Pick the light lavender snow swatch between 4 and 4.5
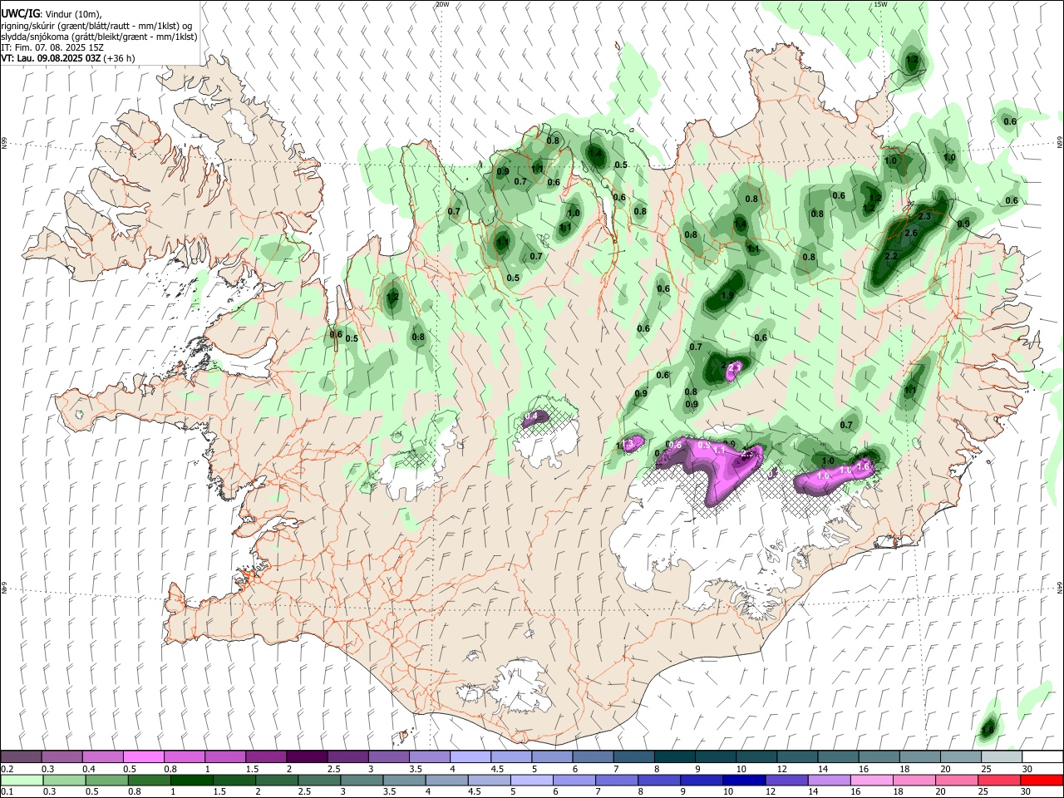Screen dimensions: 1064x798 pos(470,756)
